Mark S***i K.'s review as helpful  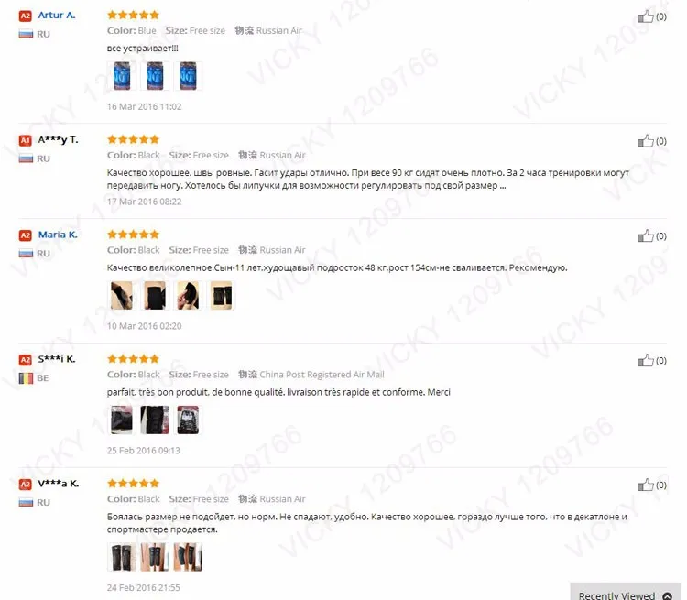tap(645, 361)
